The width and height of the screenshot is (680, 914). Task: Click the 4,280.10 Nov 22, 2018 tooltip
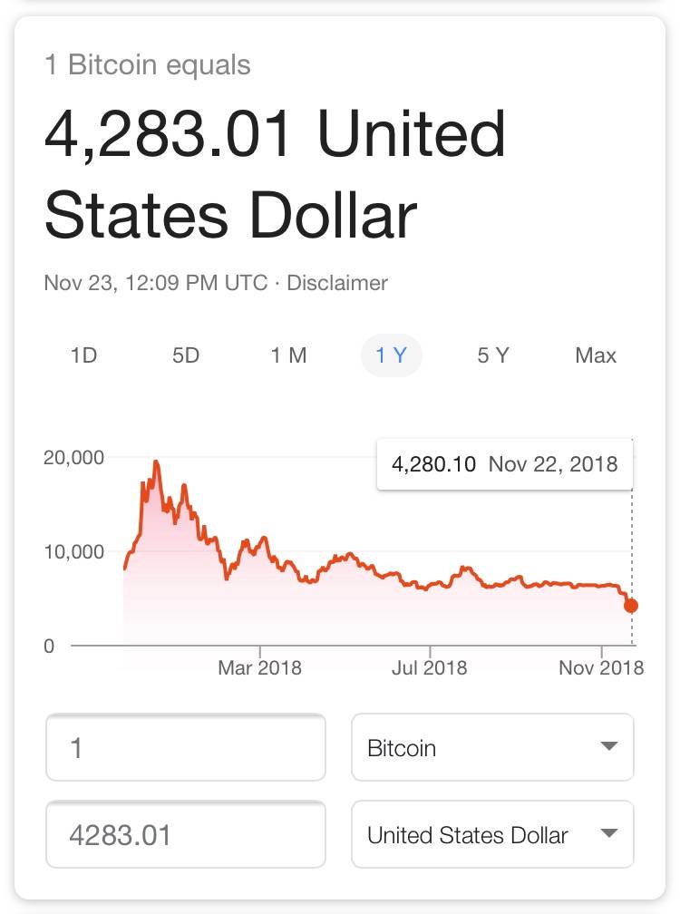[x=504, y=464]
